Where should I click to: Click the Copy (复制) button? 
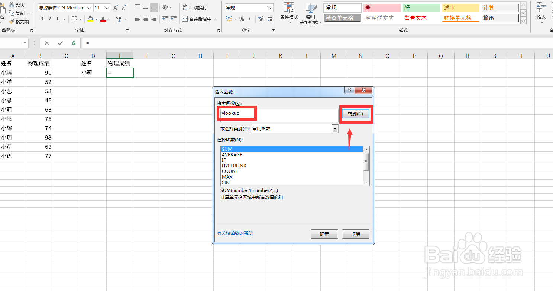tap(17, 13)
